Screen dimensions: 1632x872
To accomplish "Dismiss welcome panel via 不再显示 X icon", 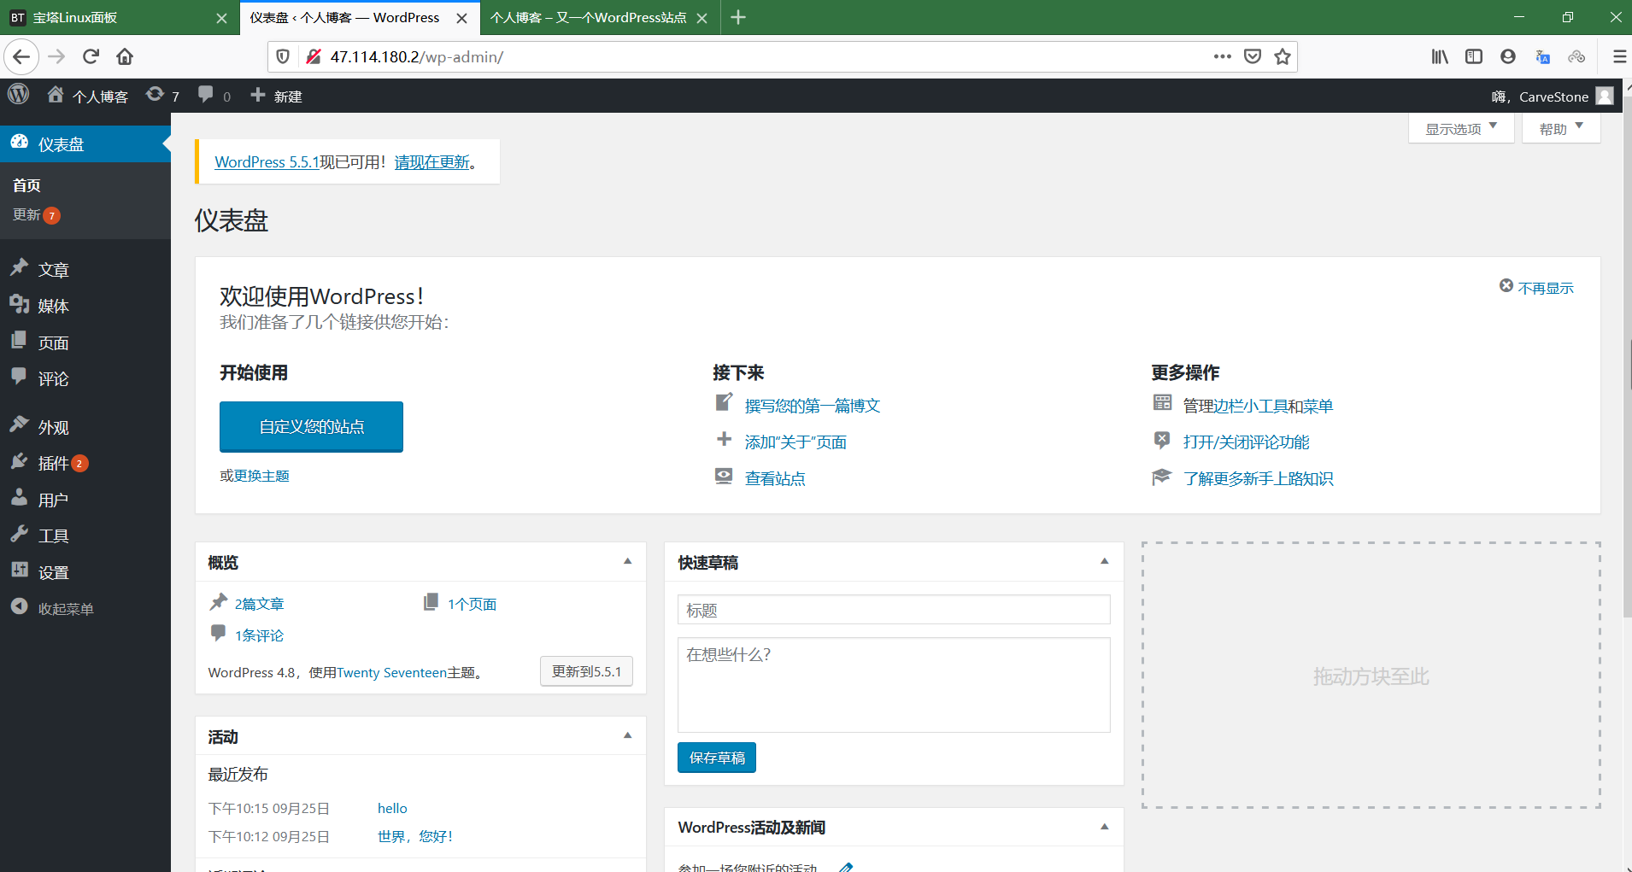I will coord(1506,286).
